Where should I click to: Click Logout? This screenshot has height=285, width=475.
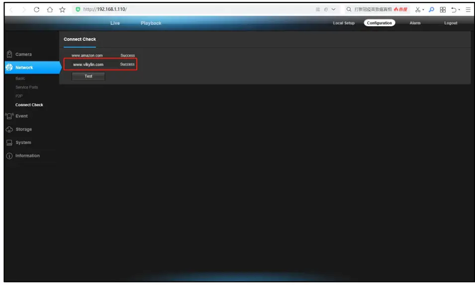(451, 23)
